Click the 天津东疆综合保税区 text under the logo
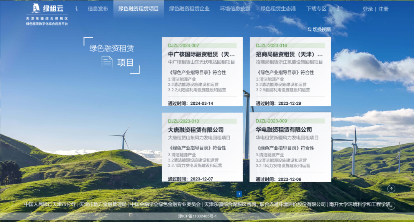 (x=47, y=19)
